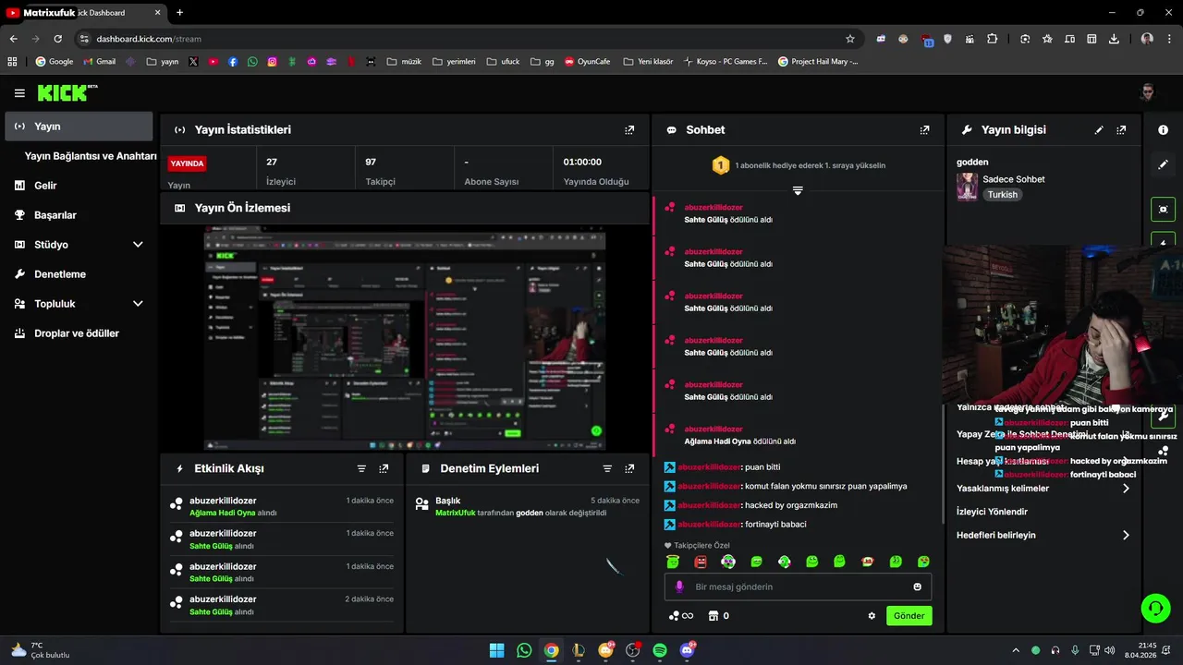Open Hedefleri belirleyin chevron

[x=1126, y=536]
